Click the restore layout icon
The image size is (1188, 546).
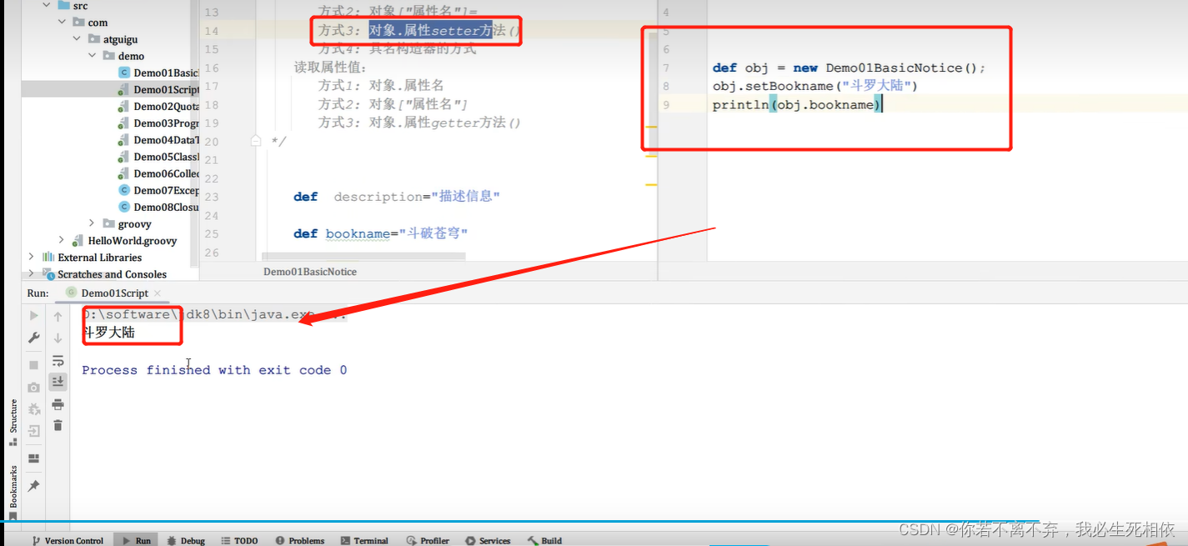point(34,458)
